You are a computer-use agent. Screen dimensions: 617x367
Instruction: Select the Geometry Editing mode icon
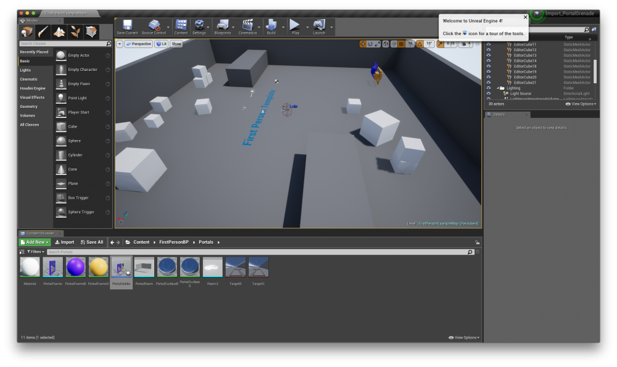point(91,31)
